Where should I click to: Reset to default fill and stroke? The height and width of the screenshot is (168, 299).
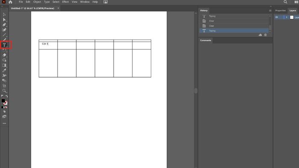2,96
